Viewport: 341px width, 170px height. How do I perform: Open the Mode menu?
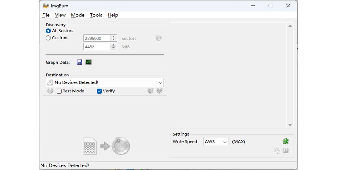tap(78, 15)
